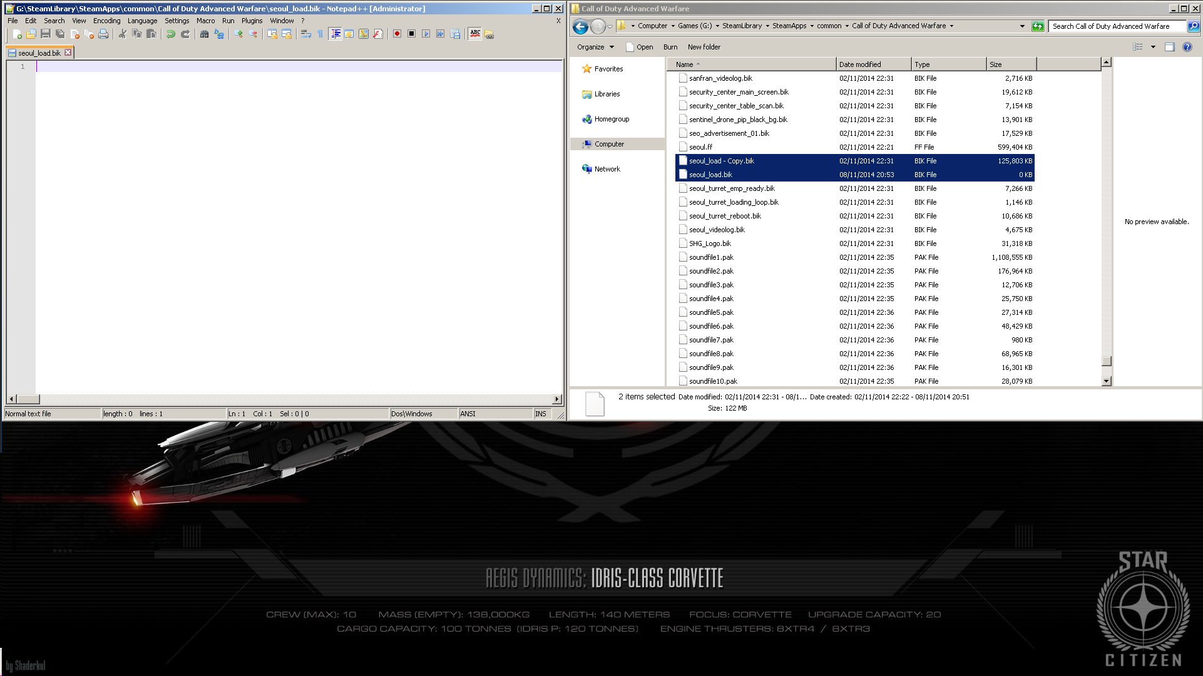Click the New file icon in Notepad++
This screenshot has width=1203, height=676.
[17, 34]
